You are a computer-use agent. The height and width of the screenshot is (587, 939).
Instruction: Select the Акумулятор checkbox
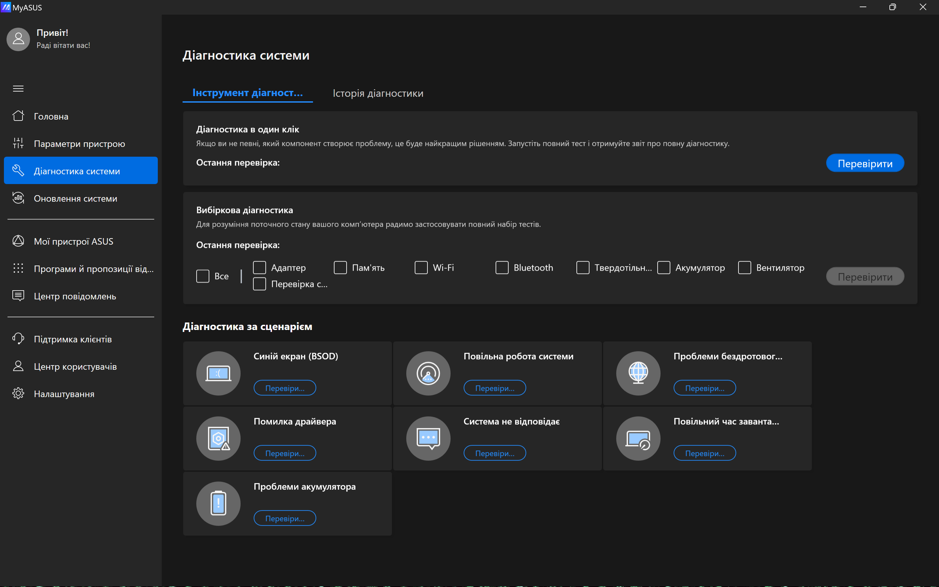tap(663, 267)
